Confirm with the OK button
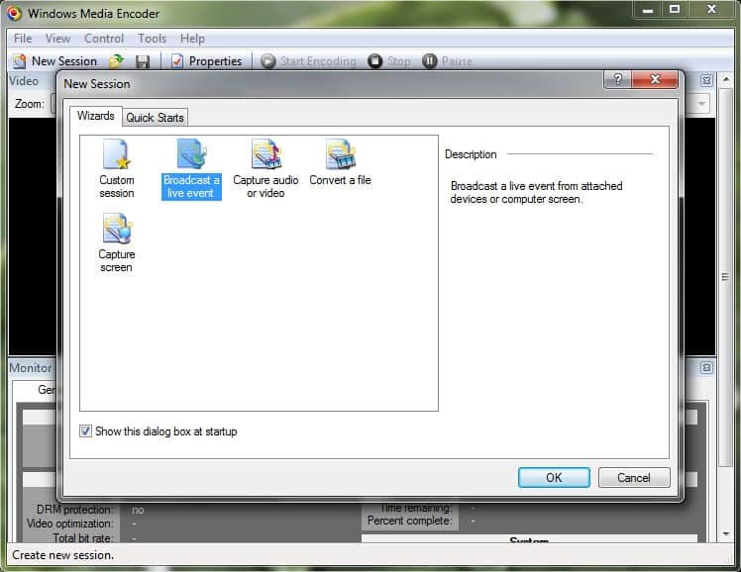The height and width of the screenshot is (572, 741). point(554,478)
